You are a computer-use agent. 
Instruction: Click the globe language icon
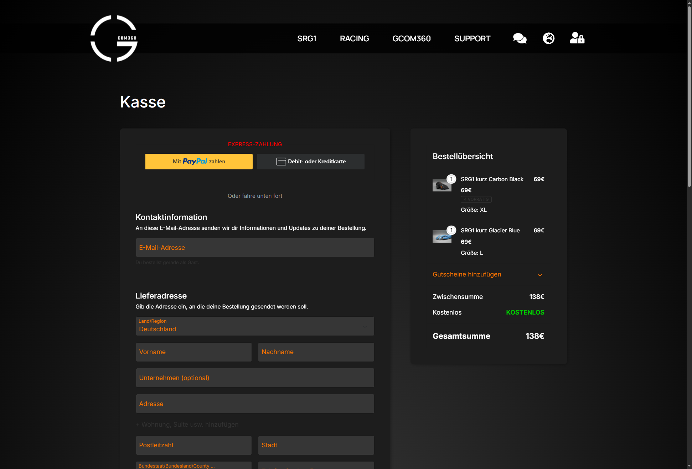pos(548,38)
